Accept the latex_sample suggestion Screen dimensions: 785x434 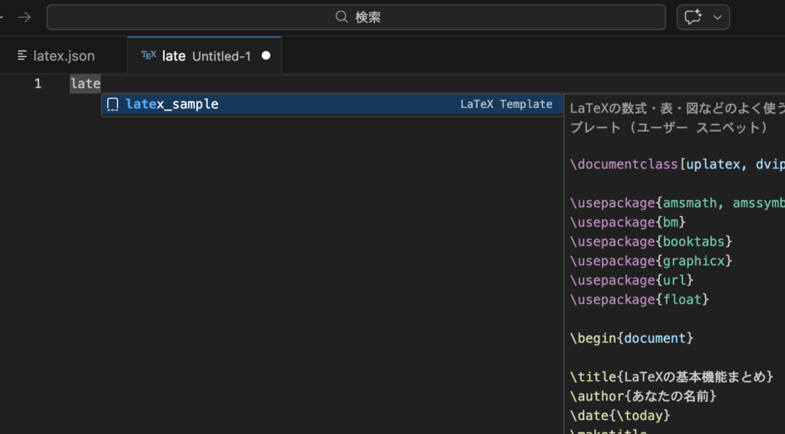click(x=172, y=104)
